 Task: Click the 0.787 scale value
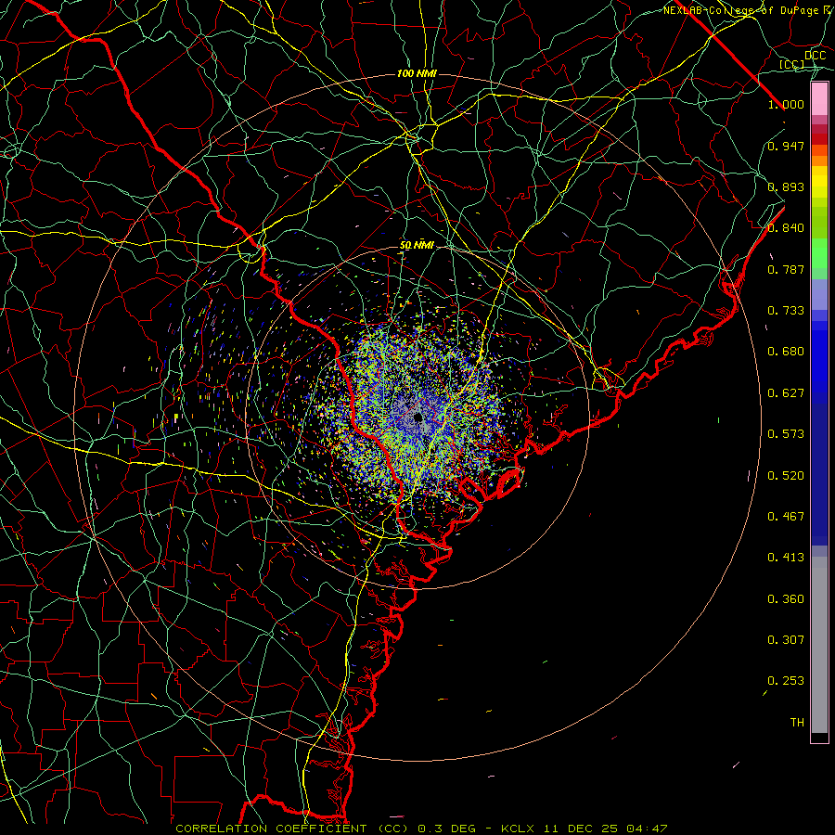tap(786, 269)
